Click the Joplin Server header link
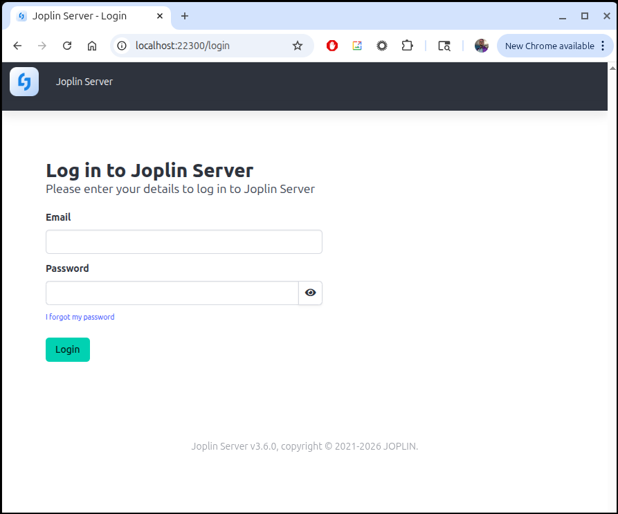The height and width of the screenshot is (514, 618). (84, 82)
